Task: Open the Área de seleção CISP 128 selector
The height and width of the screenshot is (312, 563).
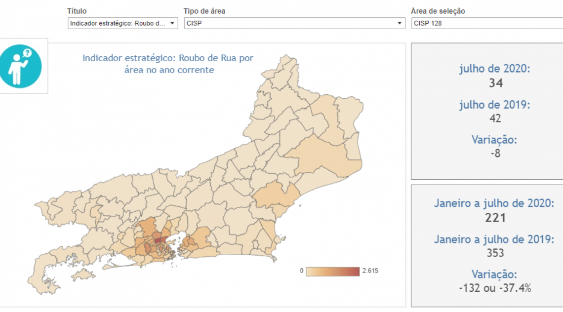Action: [x=486, y=23]
